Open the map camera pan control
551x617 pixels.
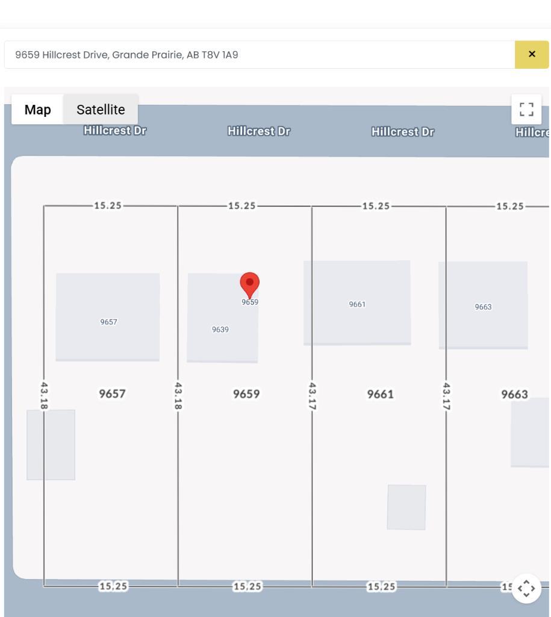pos(526,588)
